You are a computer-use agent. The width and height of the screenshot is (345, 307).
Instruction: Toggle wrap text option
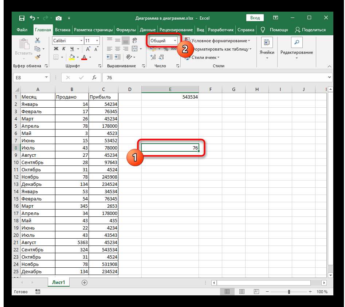pos(134,40)
